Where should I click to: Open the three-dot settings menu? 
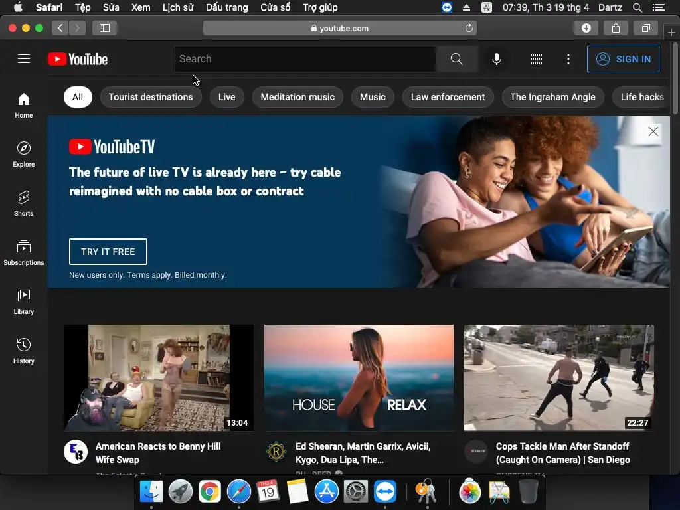(568, 59)
